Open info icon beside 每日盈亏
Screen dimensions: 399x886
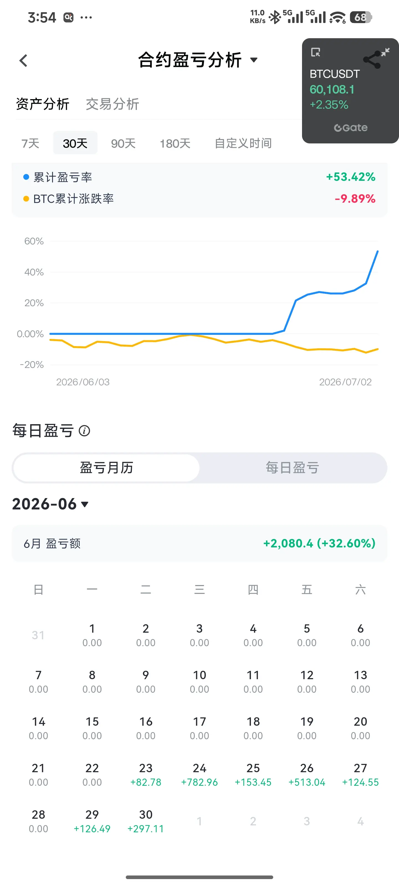click(x=84, y=431)
